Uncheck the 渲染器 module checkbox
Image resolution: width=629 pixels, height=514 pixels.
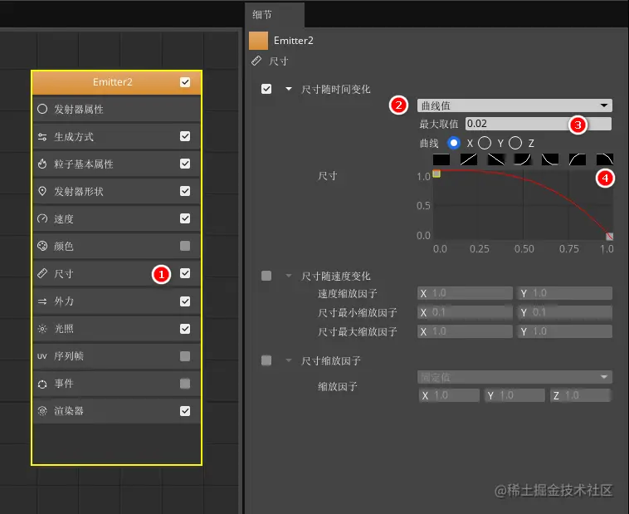pos(185,411)
